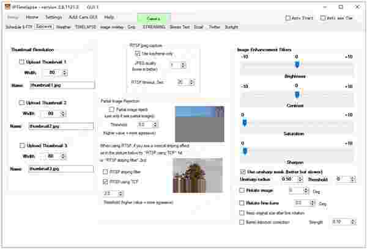Click the green Camera button
Screen dimensions: 367x249
153,19
